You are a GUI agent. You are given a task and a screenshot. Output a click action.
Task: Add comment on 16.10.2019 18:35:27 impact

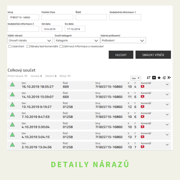[x=142, y=87]
